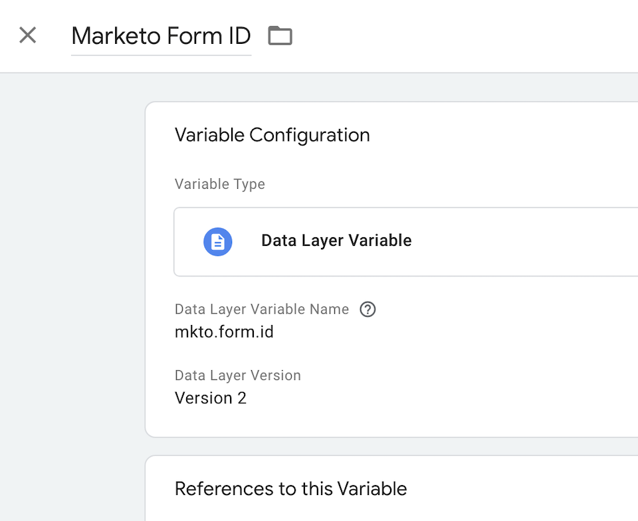The height and width of the screenshot is (521, 638).
Task: Click the Version 2 value
Action: pos(211,398)
